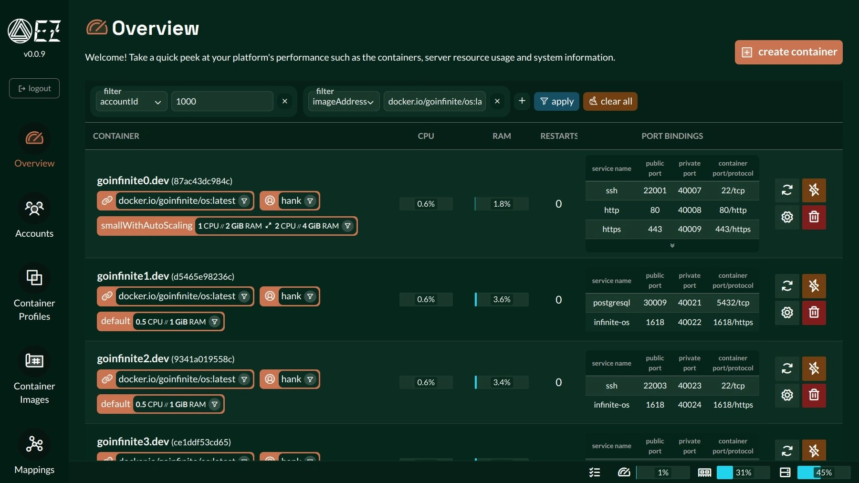The height and width of the screenshot is (483, 859).
Task: Toggle power state of goinfinite2.dev container
Action: 814,368
